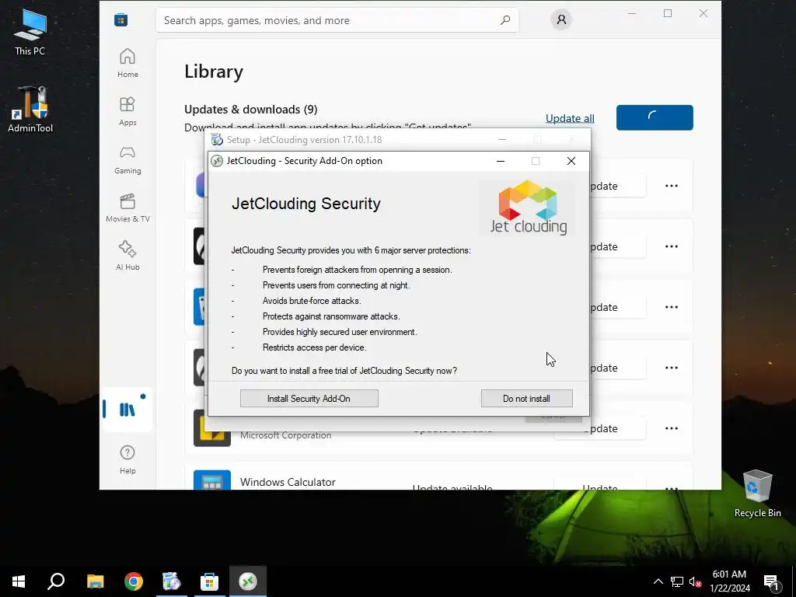
Task: Click the network tray icon
Action: pyautogui.click(x=677, y=581)
